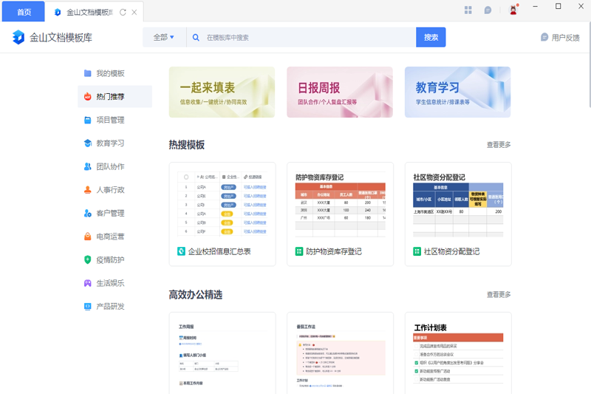This screenshot has height=394, width=591.
Task: Switch to the 首页 tab
Action: coord(24,12)
